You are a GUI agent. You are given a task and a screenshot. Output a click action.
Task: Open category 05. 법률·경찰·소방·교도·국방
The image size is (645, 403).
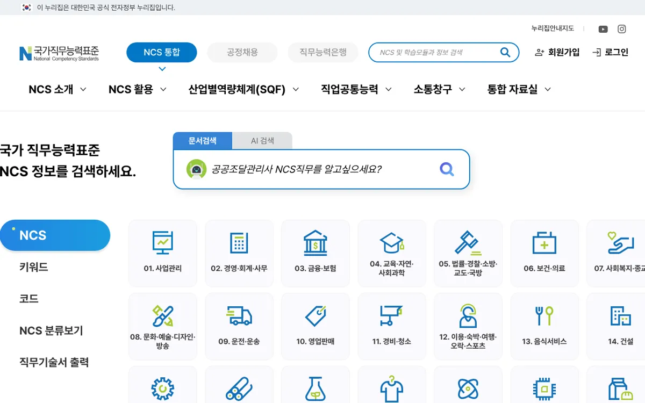[x=468, y=253]
